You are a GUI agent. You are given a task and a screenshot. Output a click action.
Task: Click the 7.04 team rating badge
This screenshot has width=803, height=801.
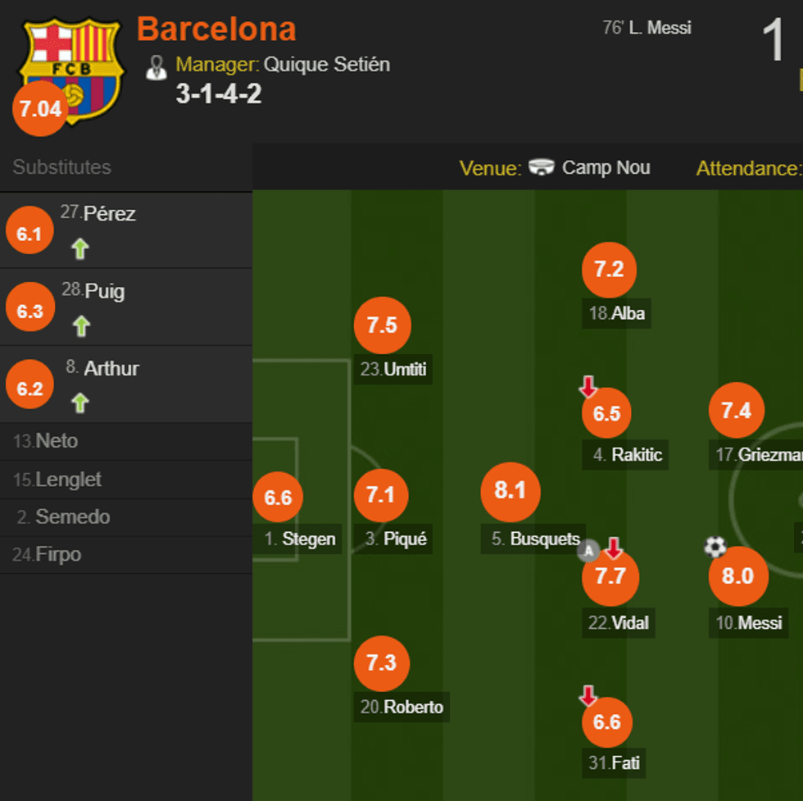(39, 109)
